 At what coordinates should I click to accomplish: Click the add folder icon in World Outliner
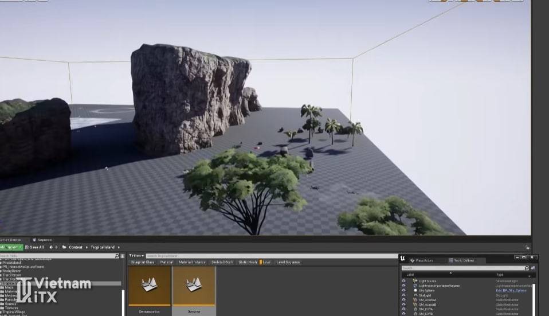[x=533, y=268]
